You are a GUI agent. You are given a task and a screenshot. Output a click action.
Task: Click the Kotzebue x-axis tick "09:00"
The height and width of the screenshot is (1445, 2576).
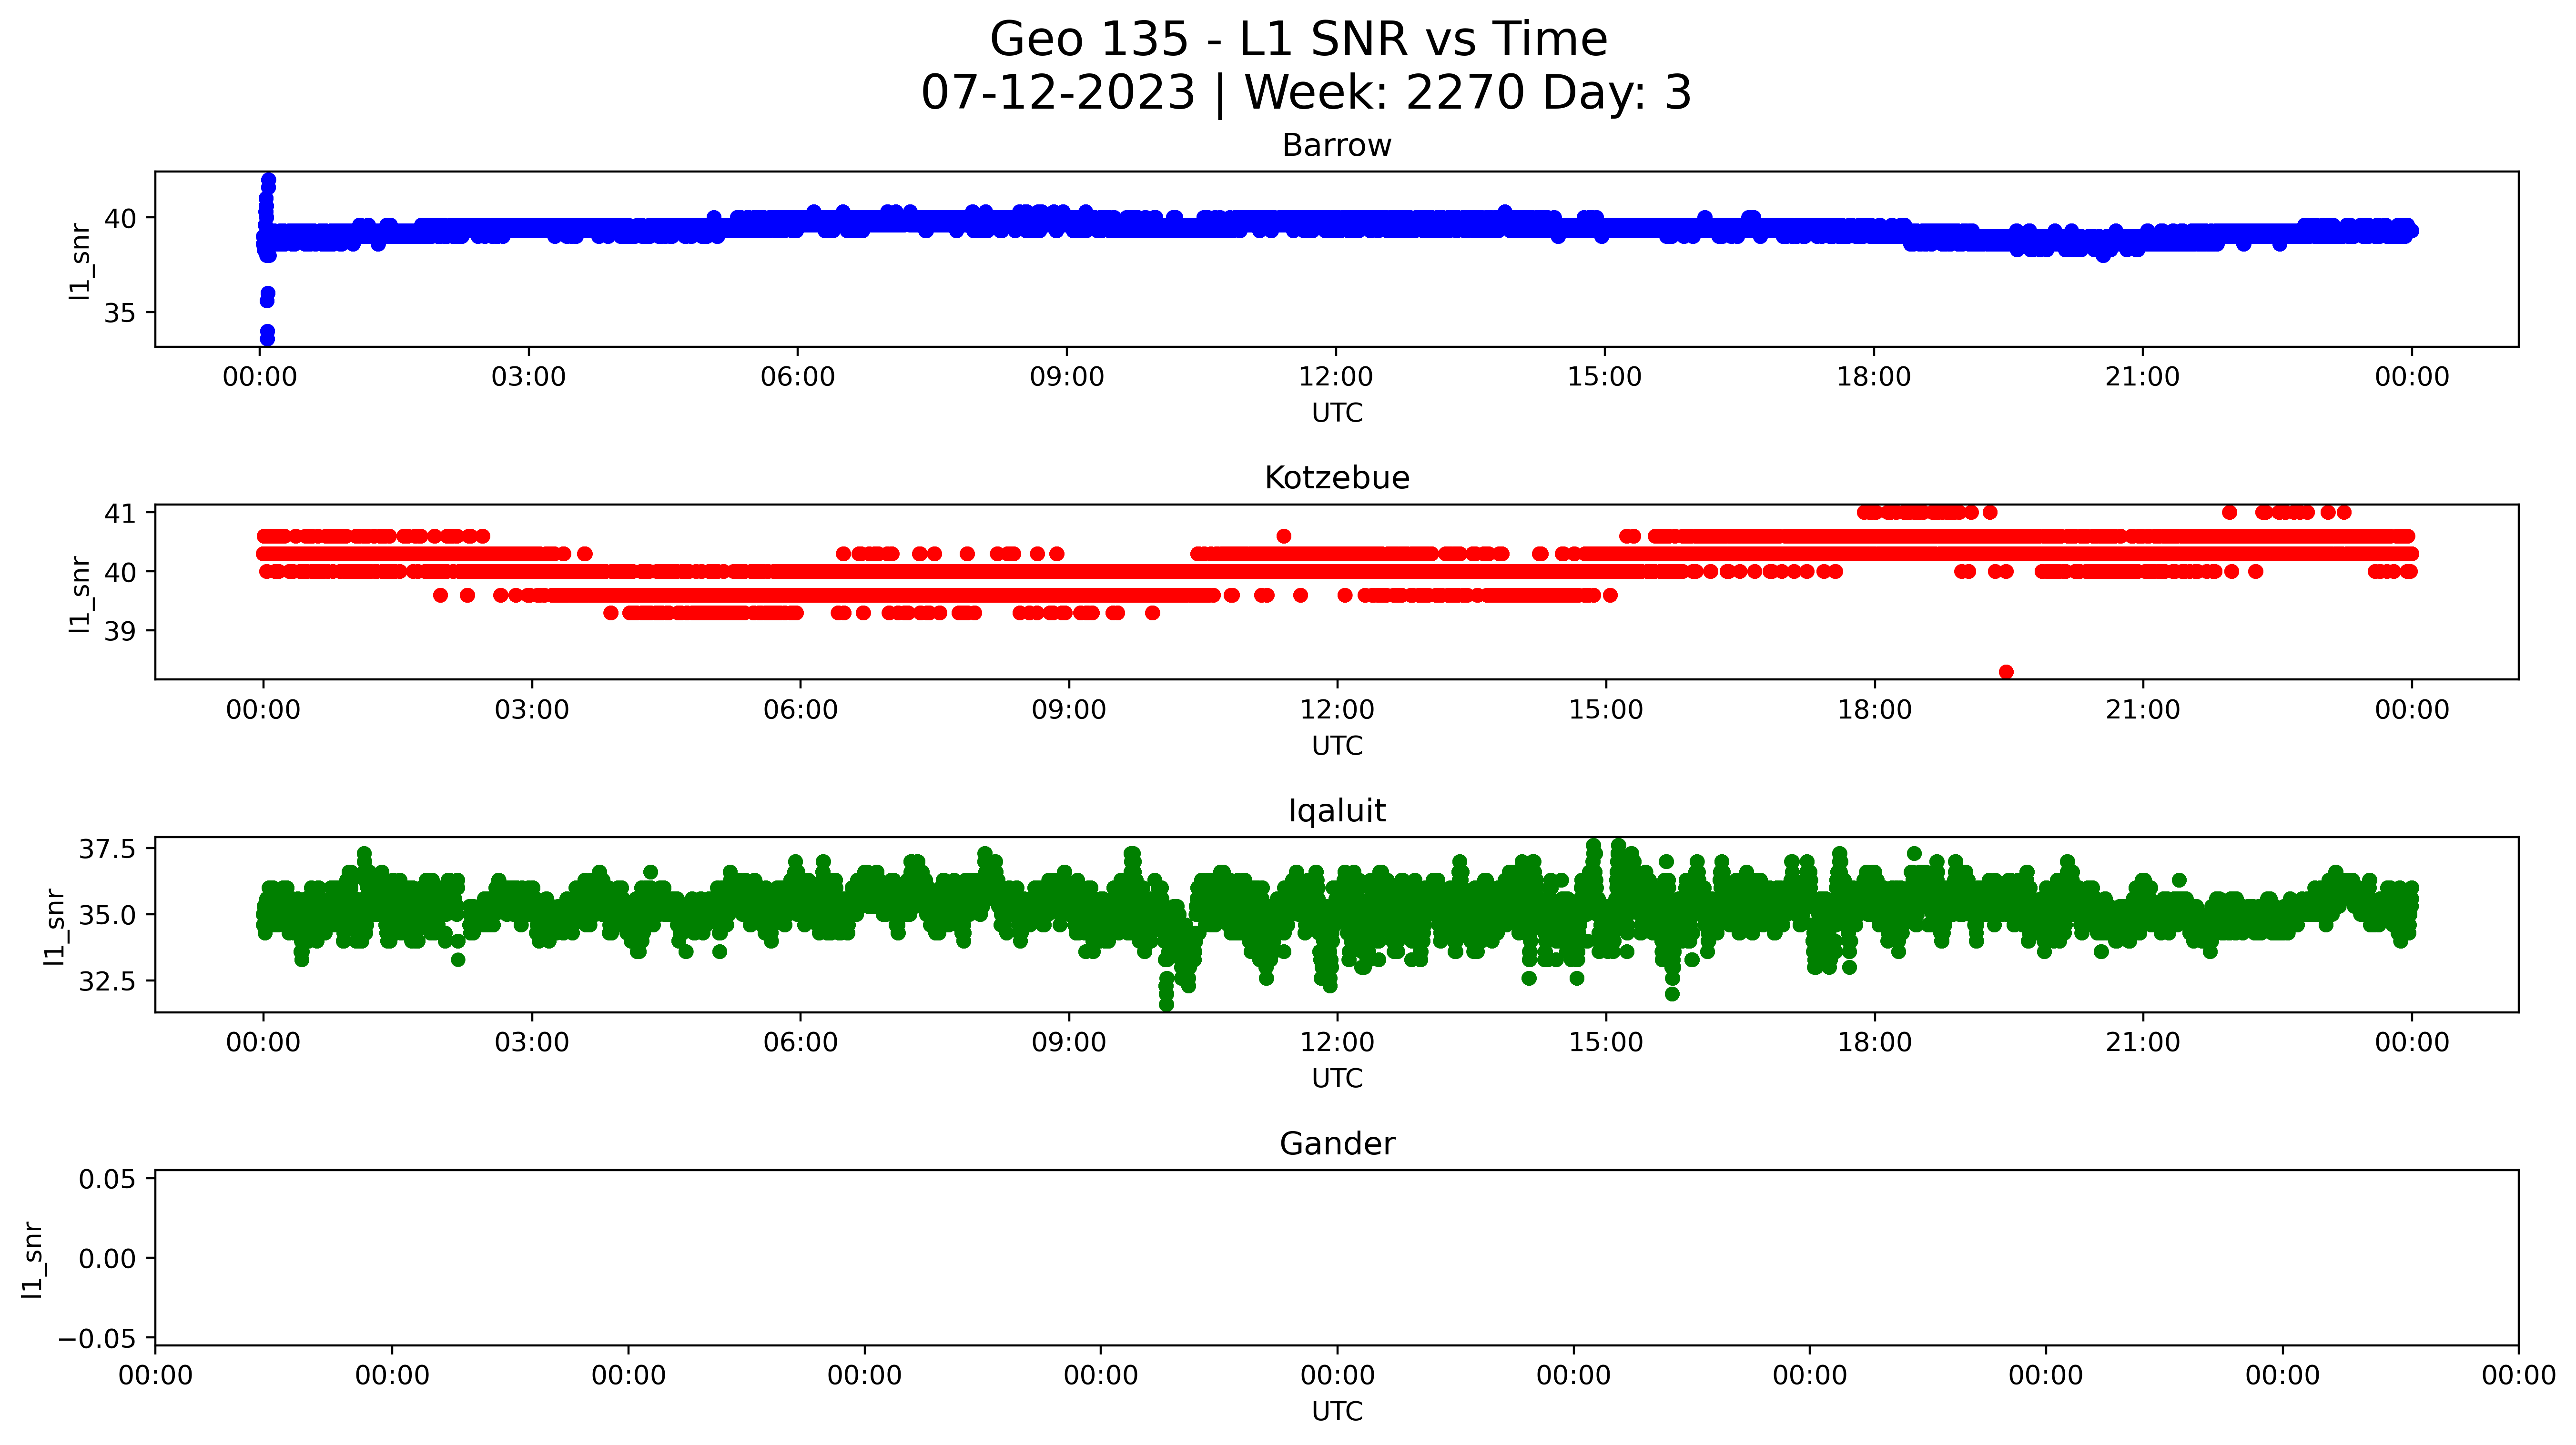pos(1069,710)
